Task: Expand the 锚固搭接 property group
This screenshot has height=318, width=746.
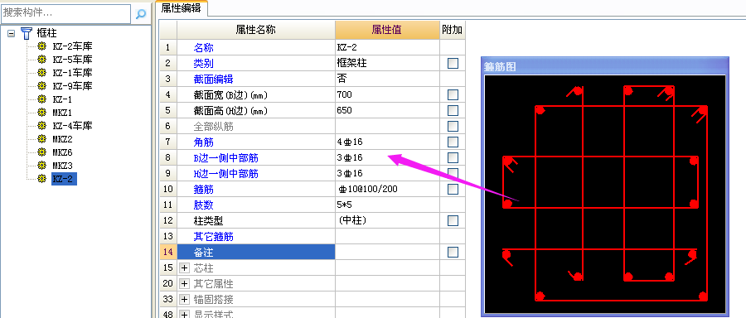Action: 185,300
